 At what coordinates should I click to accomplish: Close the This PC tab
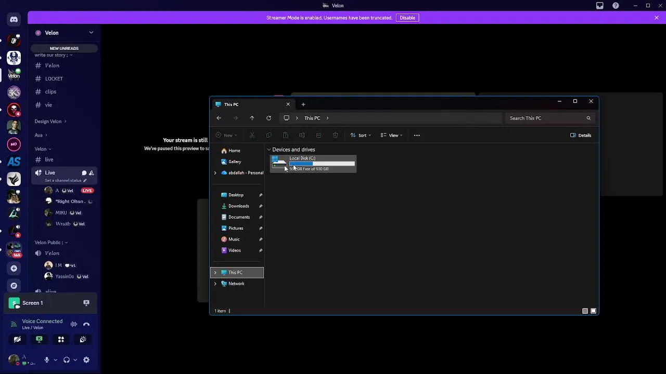(288, 104)
